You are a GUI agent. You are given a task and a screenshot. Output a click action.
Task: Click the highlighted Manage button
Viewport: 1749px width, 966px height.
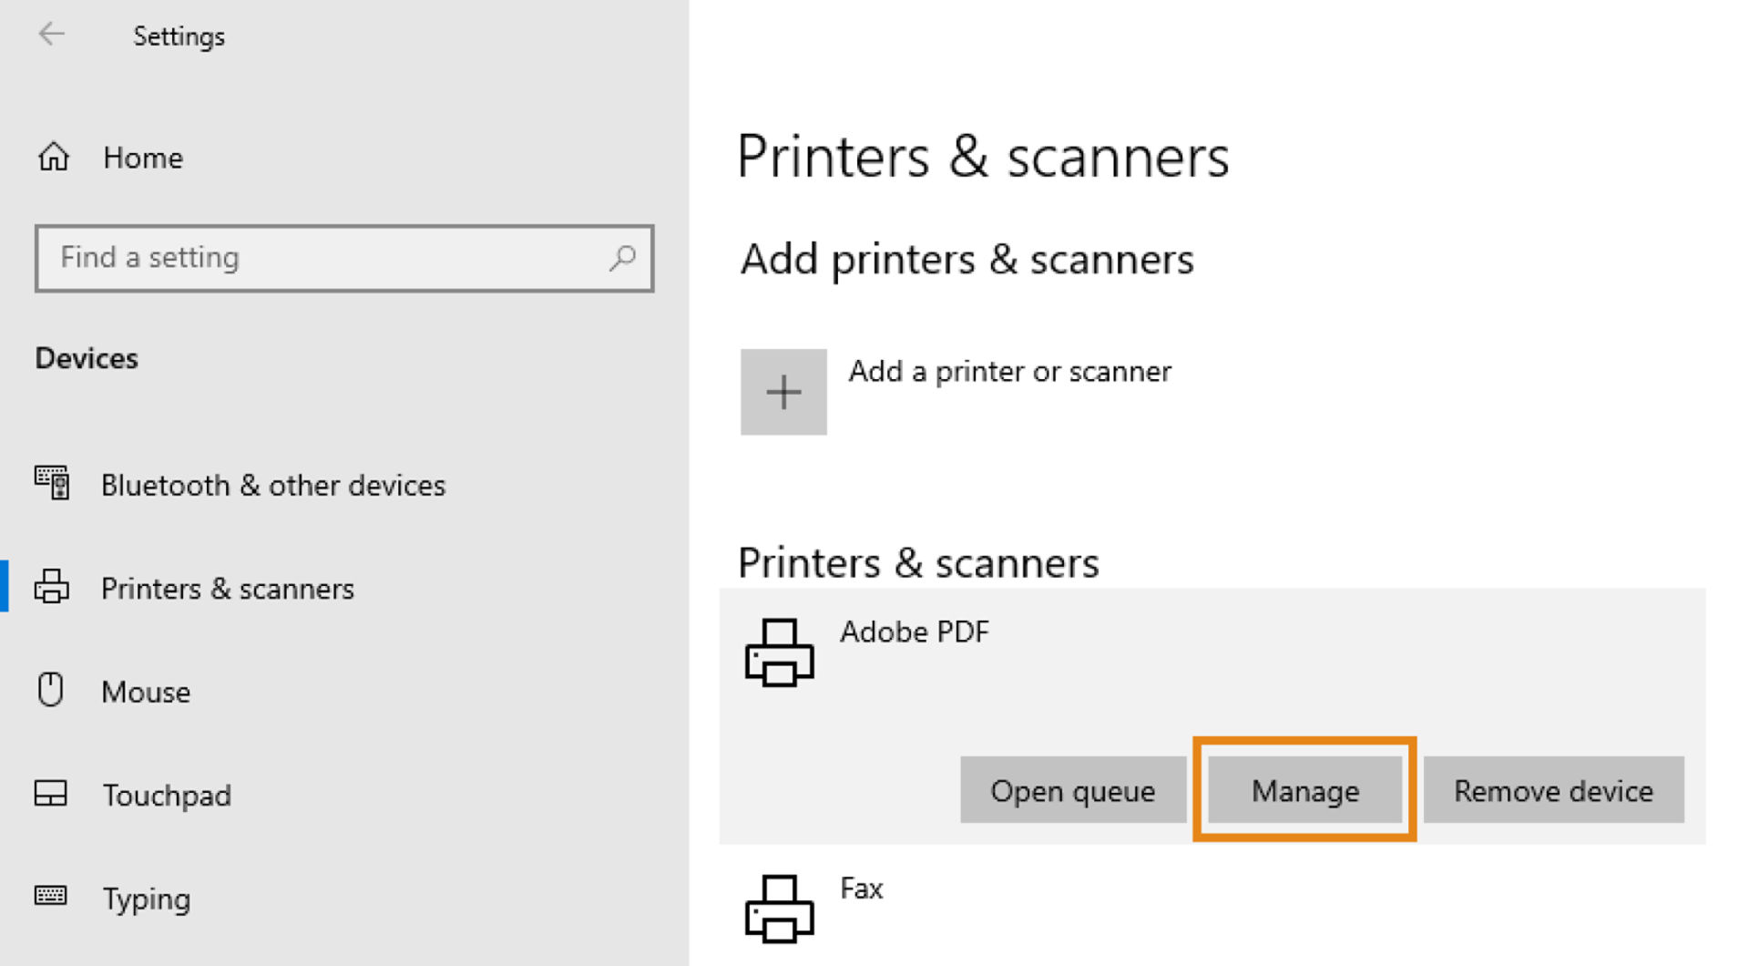(1304, 790)
